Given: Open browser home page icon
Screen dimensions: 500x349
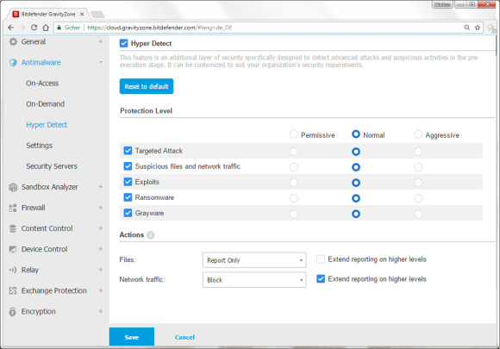Looking at the screenshot, I should tap(46, 28).
